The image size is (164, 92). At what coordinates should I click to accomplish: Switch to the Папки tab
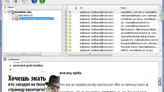coord(9,7)
